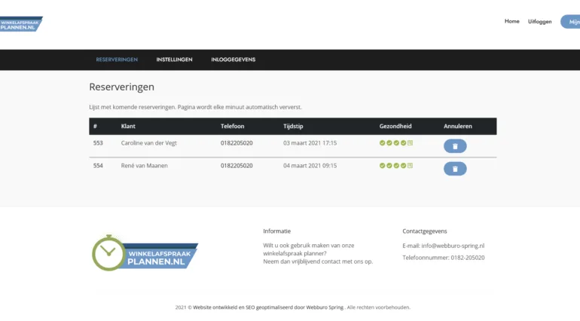This screenshot has width=580, height=321.
Task: Cancel René van Maanen's reservation via trash icon
Action: click(x=455, y=169)
